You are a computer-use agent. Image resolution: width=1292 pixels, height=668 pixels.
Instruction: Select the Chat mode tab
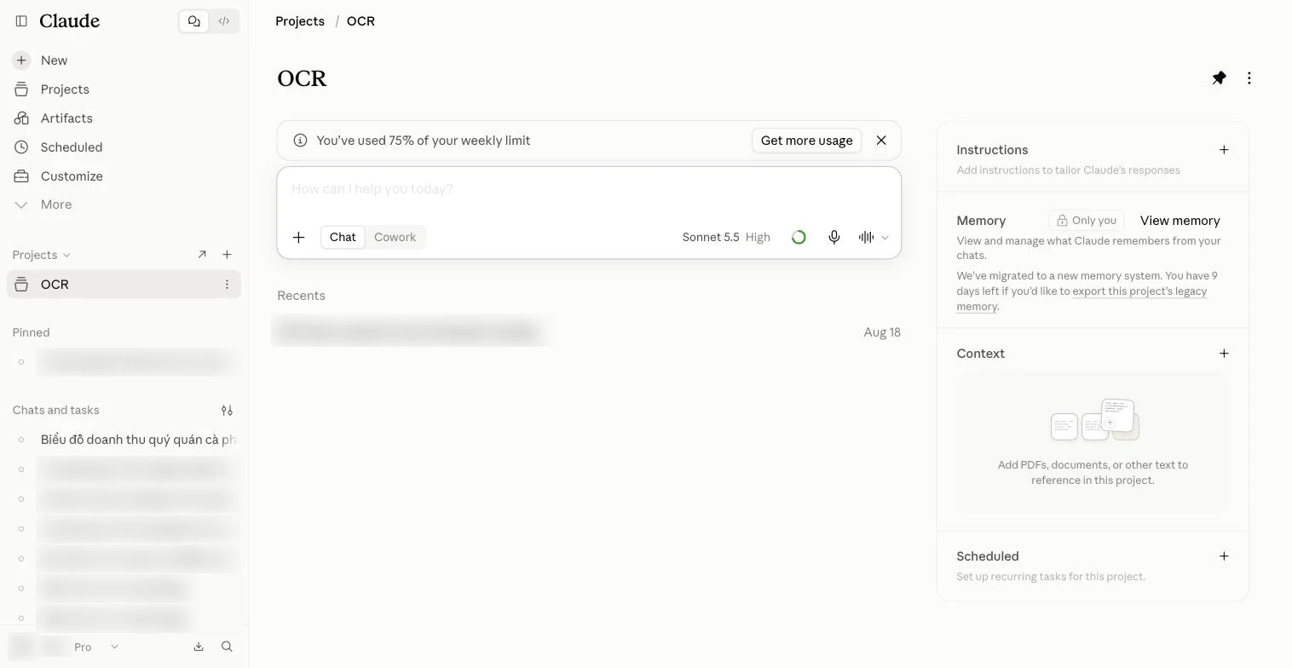coord(343,238)
